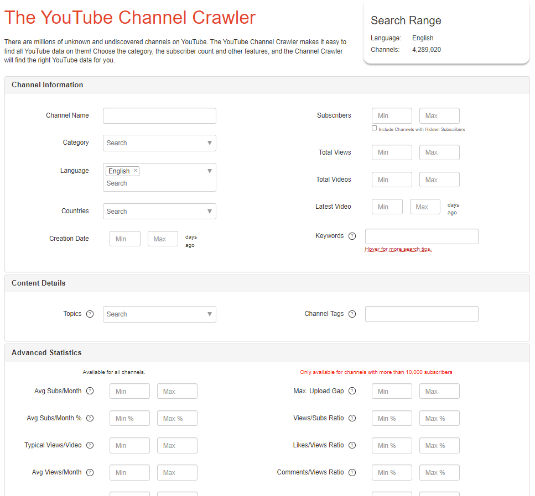Screen dimensions: 535x496
Task: Enable Include Channels with Hidden Subscribers
Action: click(x=374, y=128)
